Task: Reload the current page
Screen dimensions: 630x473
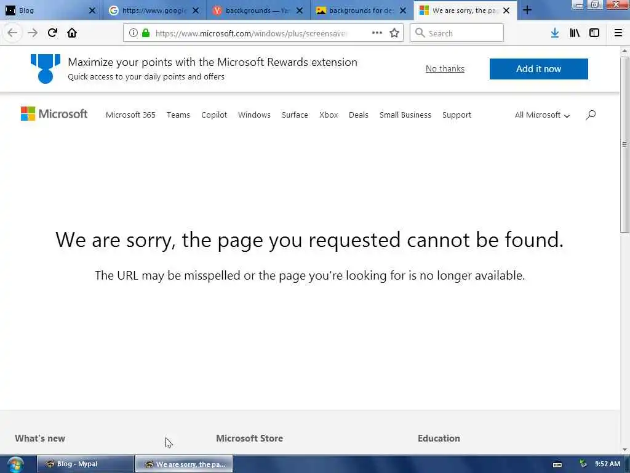Action: pyautogui.click(x=52, y=33)
